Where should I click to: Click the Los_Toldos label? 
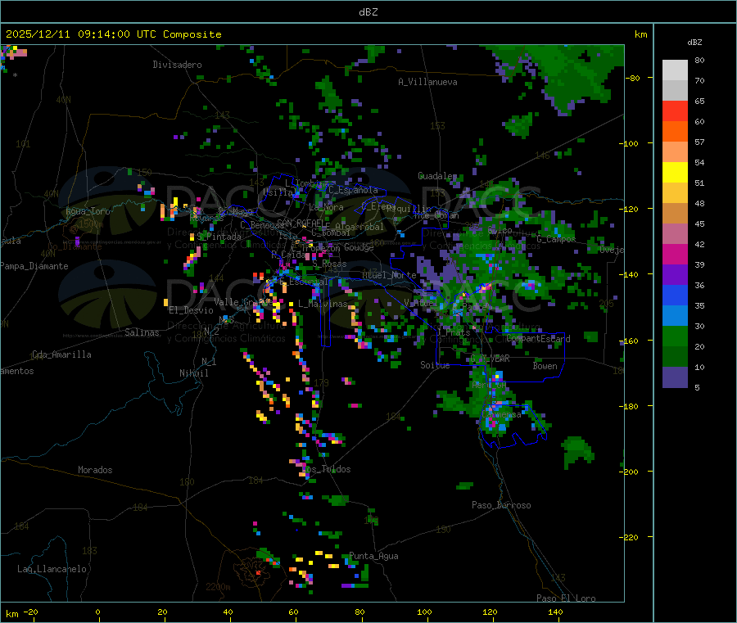pos(326,469)
